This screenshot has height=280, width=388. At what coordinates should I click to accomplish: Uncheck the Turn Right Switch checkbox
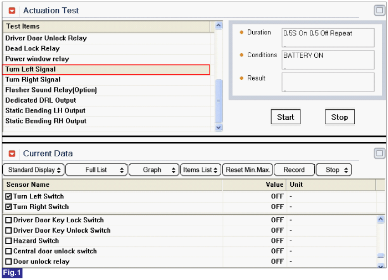(8, 207)
